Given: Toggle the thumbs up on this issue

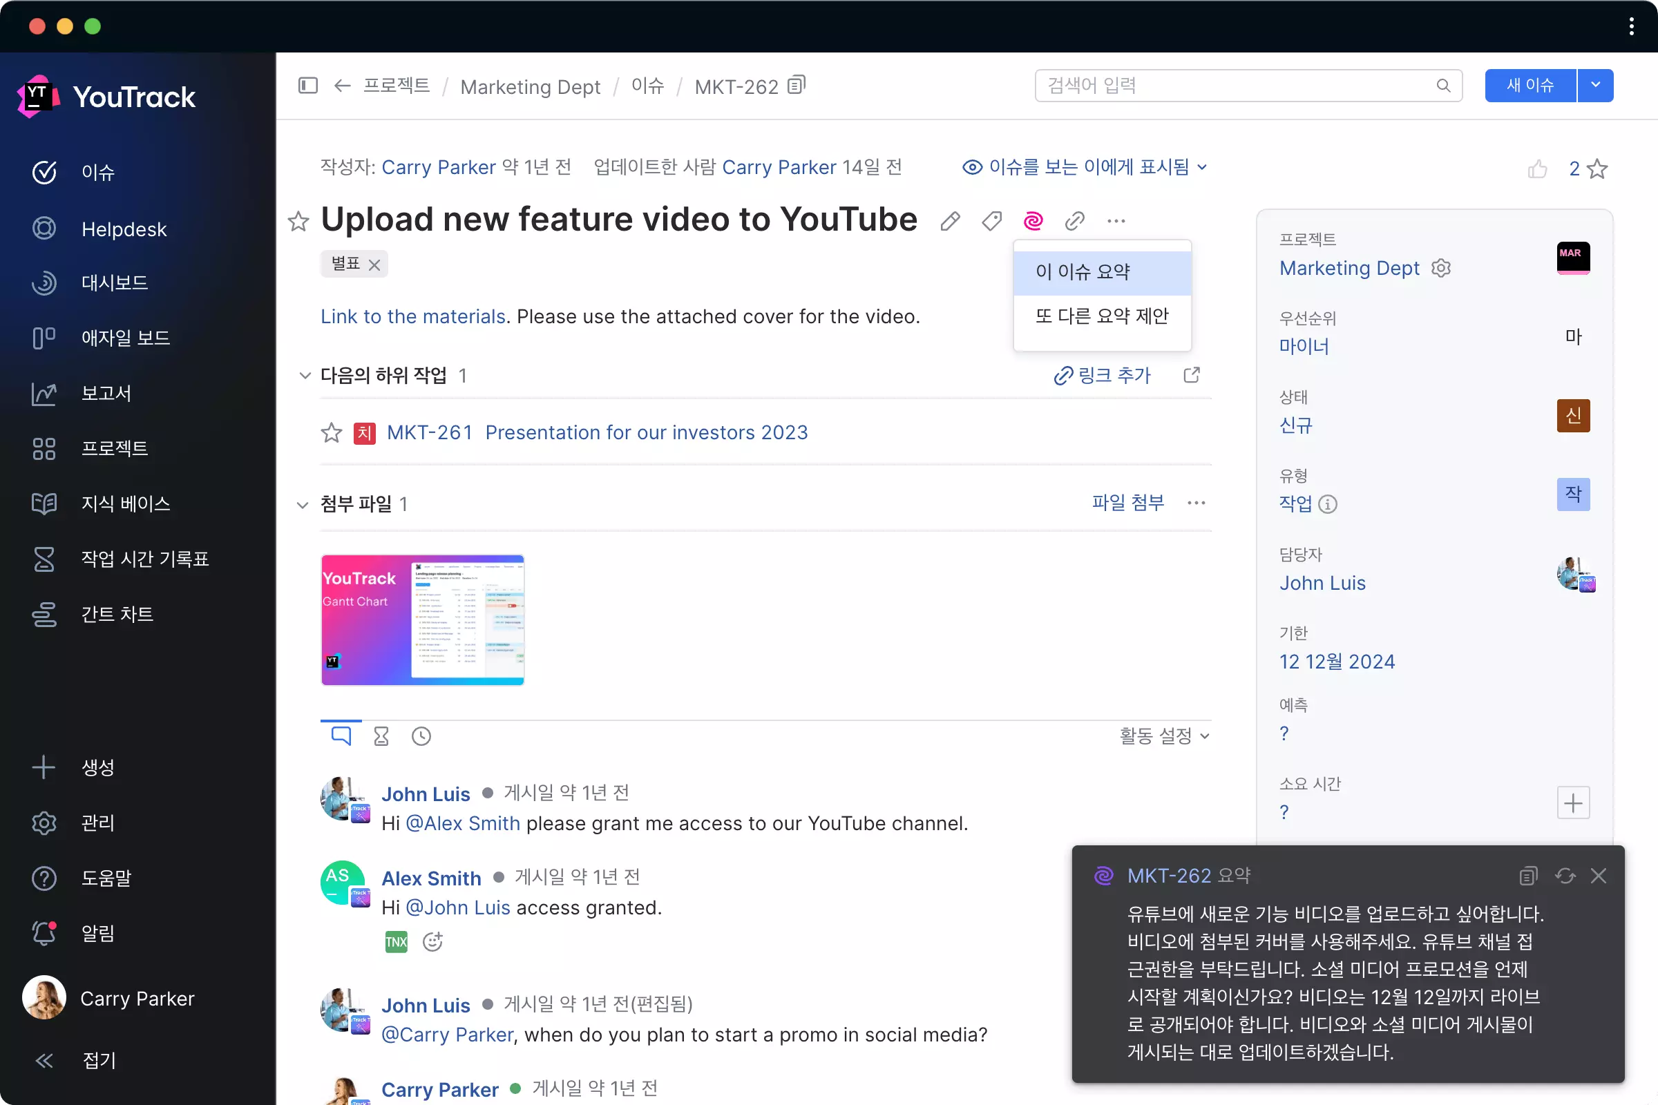Looking at the screenshot, I should click(x=1538, y=169).
